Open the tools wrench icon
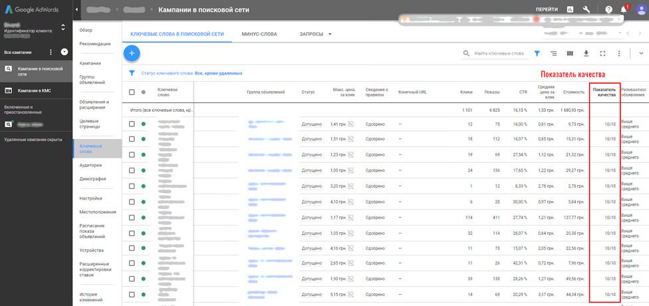 point(586,9)
